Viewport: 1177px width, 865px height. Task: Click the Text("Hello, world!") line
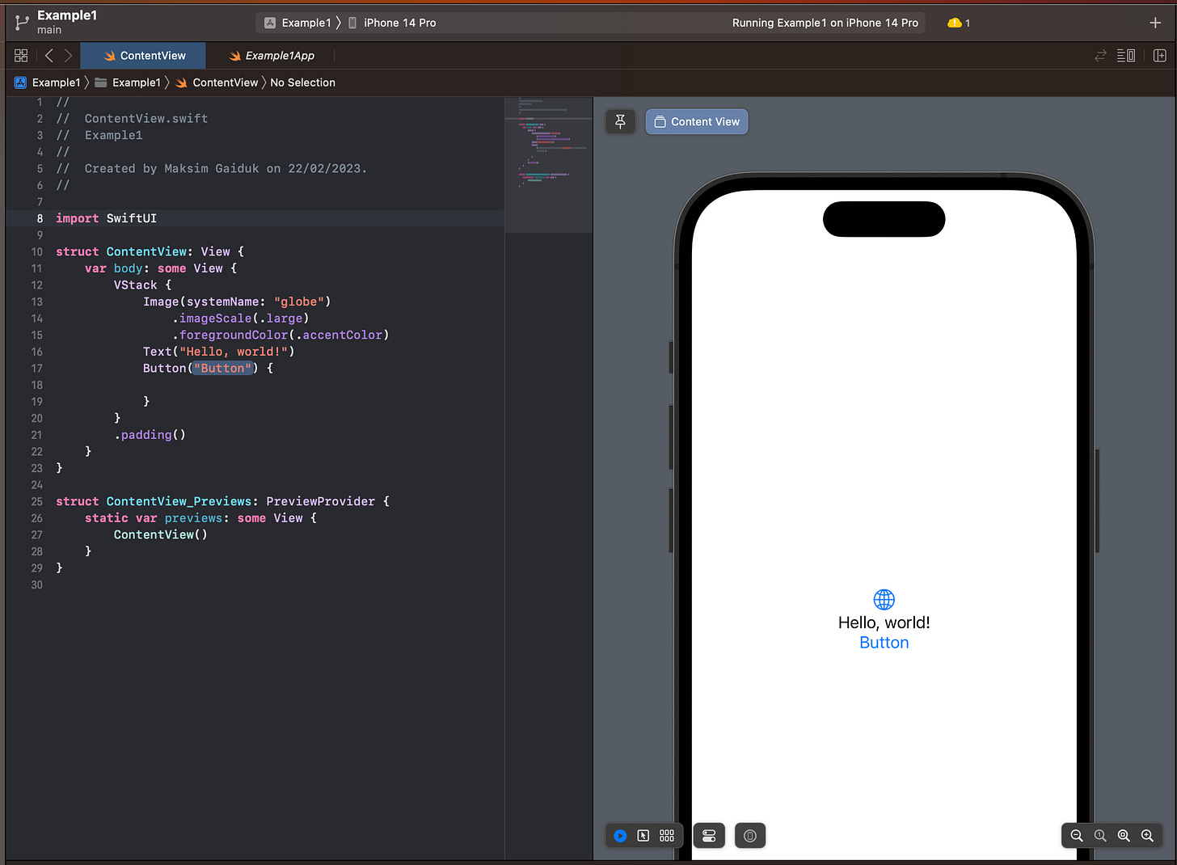click(x=218, y=352)
